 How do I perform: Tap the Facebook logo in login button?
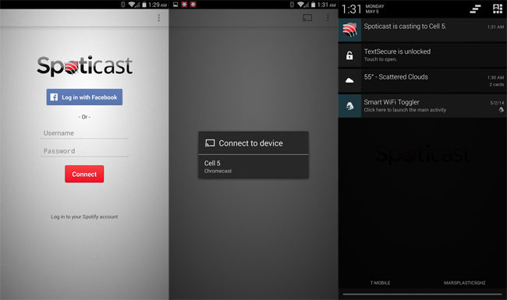[x=54, y=97]
